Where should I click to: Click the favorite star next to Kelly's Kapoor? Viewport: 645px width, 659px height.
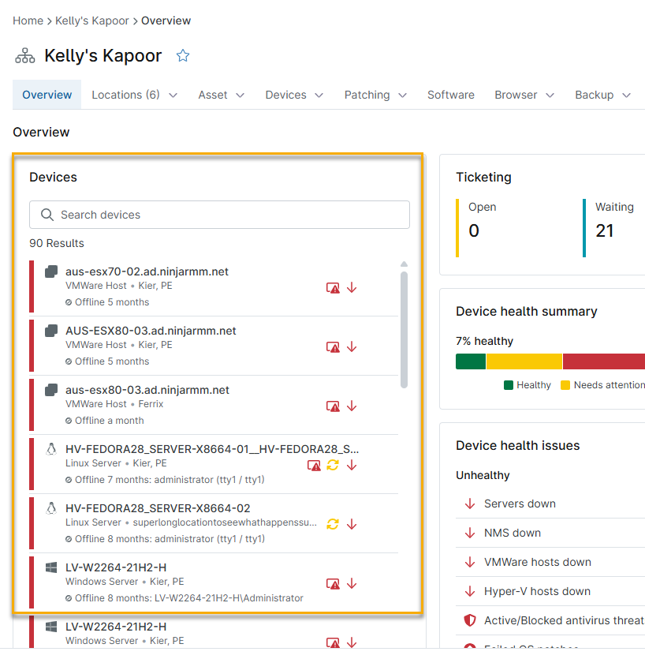point(183,55)
